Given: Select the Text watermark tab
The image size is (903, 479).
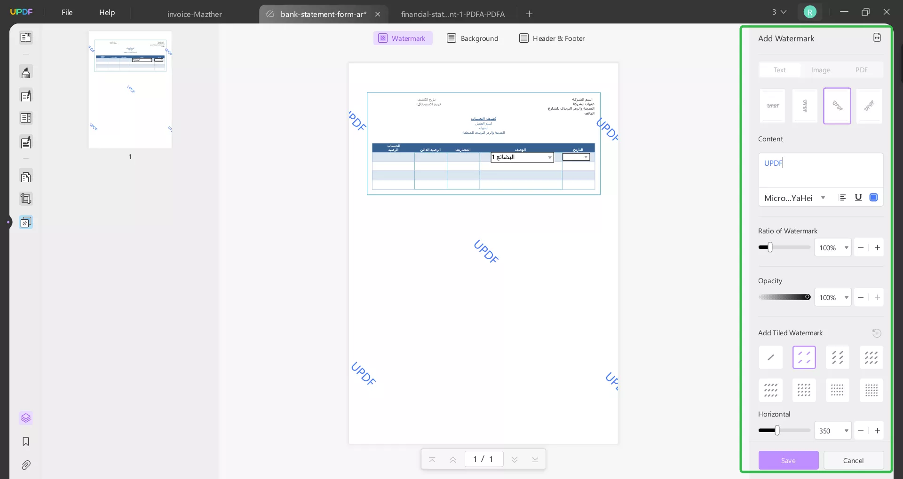Looking at the screenshot, I should point(780,70).
